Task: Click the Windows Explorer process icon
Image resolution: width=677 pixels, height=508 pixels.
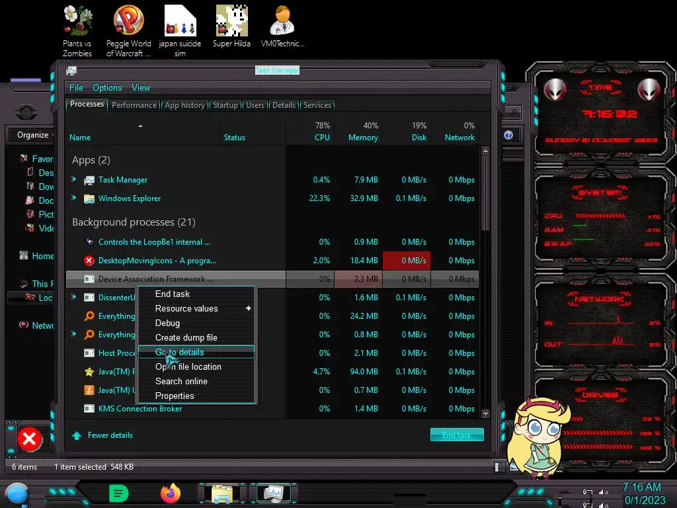Action: [x=89, y=198]
